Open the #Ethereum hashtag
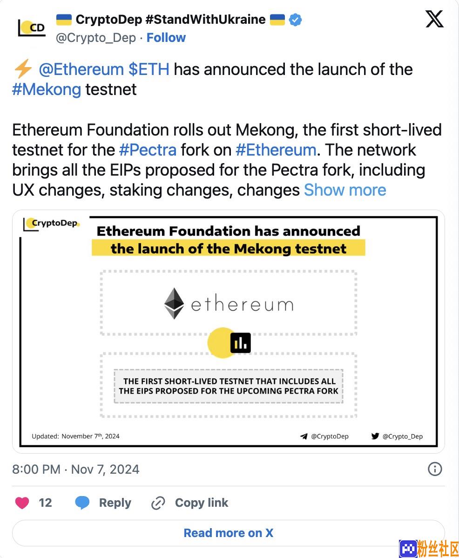Image resolution: width=459 pixels, height=558 pixels. tap(276, 150)
